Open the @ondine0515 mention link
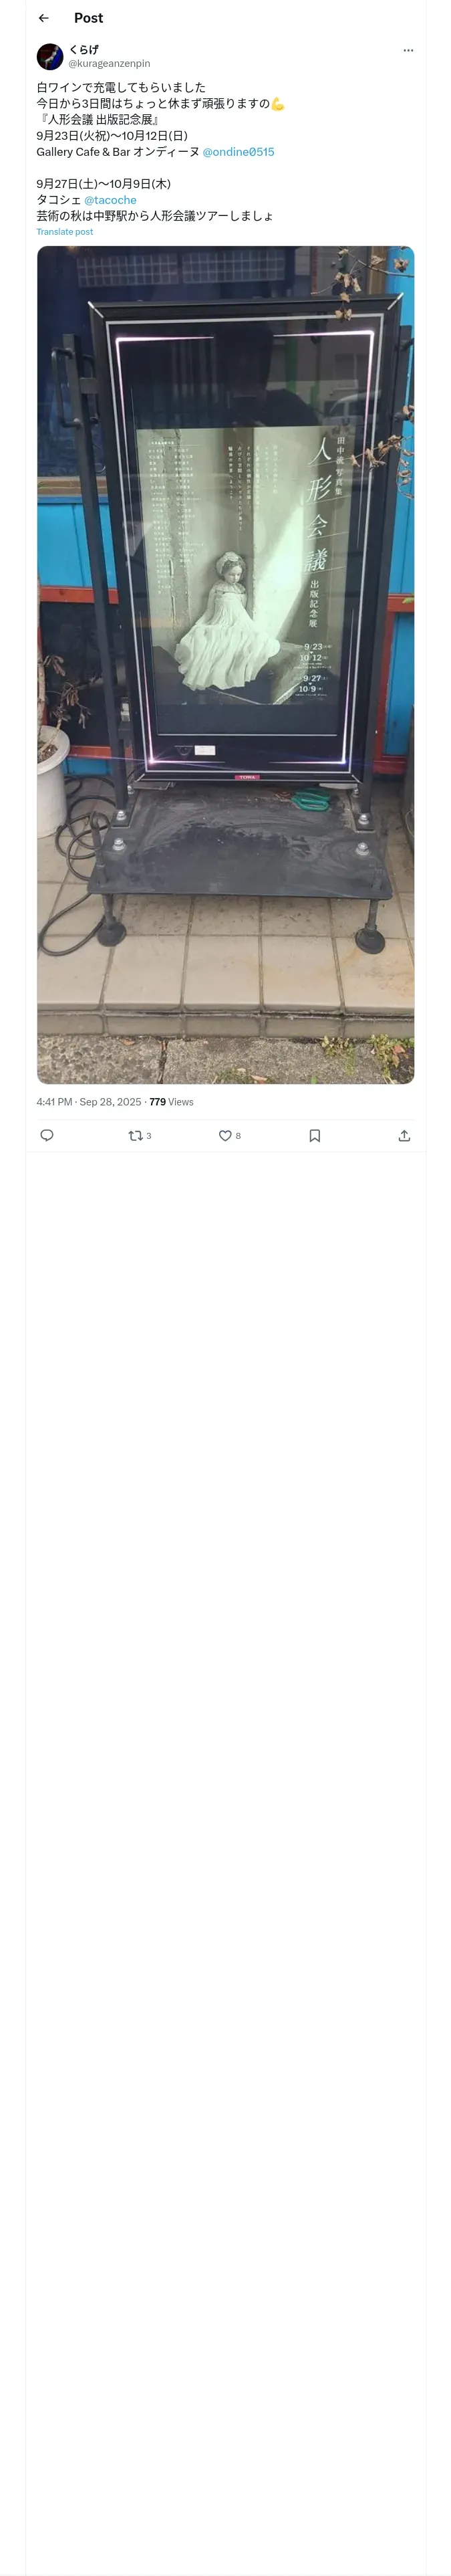This screenshot has height=2576, width=451. click(x=238, y=152)
